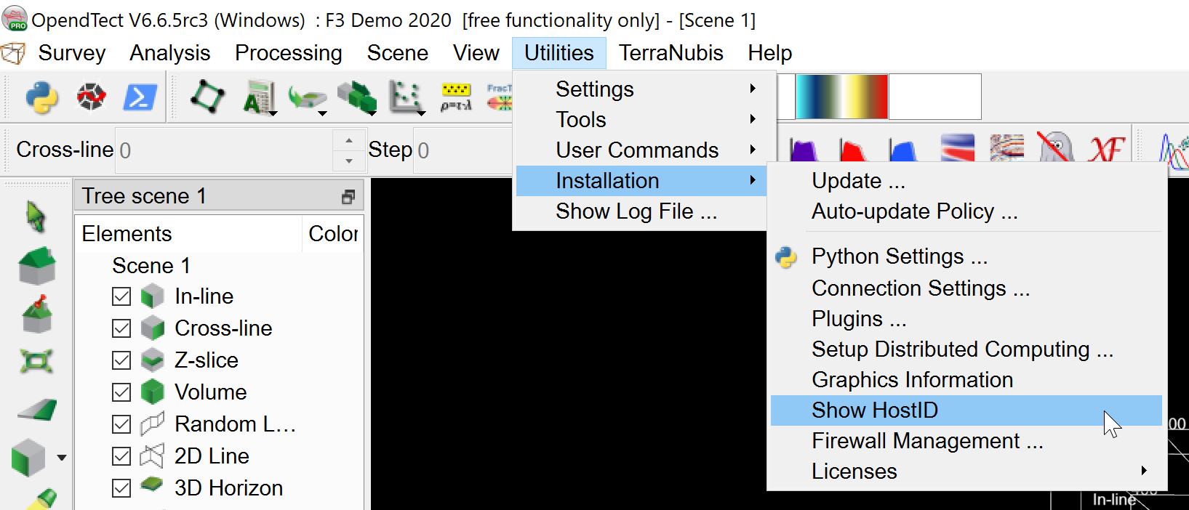
Task: Open the view cube dropdown arrow
Action: tap(62, 458)
